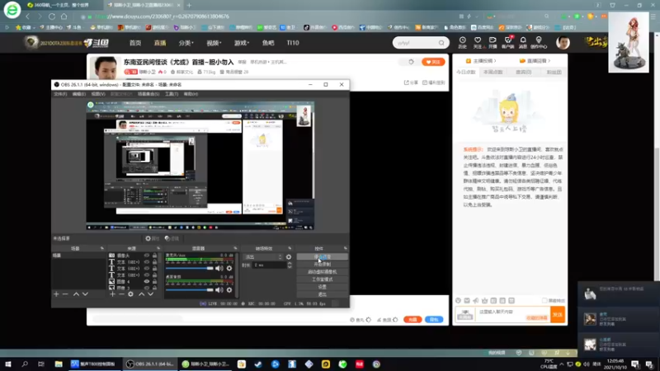Move the scene down in OBS
Viewport: 660px width, 371px height.
click(x=85, y=294)
